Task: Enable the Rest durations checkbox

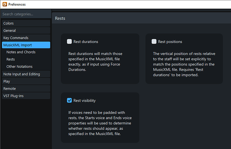Action: (x=69, y=42)
